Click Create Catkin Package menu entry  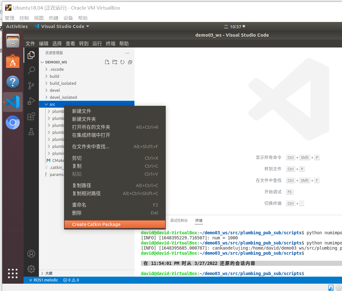[x=115, y=224]
